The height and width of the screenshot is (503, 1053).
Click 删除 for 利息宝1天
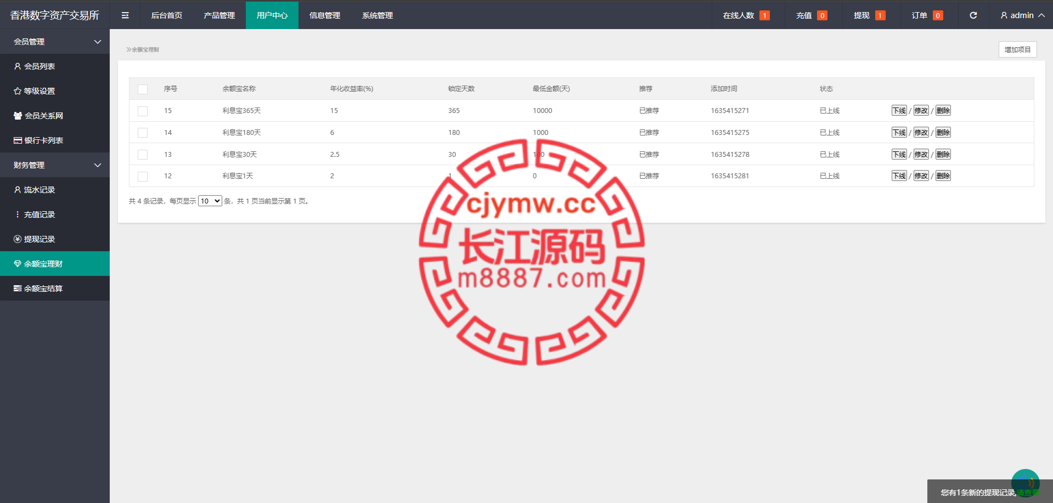coord(943,176)
